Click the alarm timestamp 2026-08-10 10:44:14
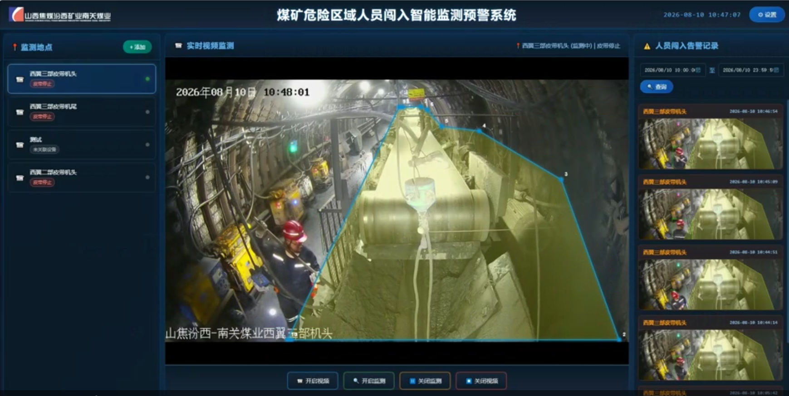 click(x=754, y=323)
